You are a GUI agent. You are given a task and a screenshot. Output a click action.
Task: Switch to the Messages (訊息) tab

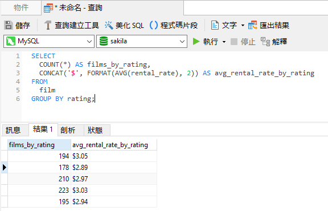[x=15, y=130]
